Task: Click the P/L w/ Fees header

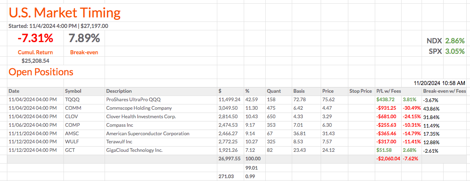Action: [389, 91]
